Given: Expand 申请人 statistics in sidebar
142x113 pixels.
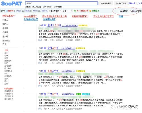Looking at the screenshot, I should pyautogui.click(x=5, y=20).
